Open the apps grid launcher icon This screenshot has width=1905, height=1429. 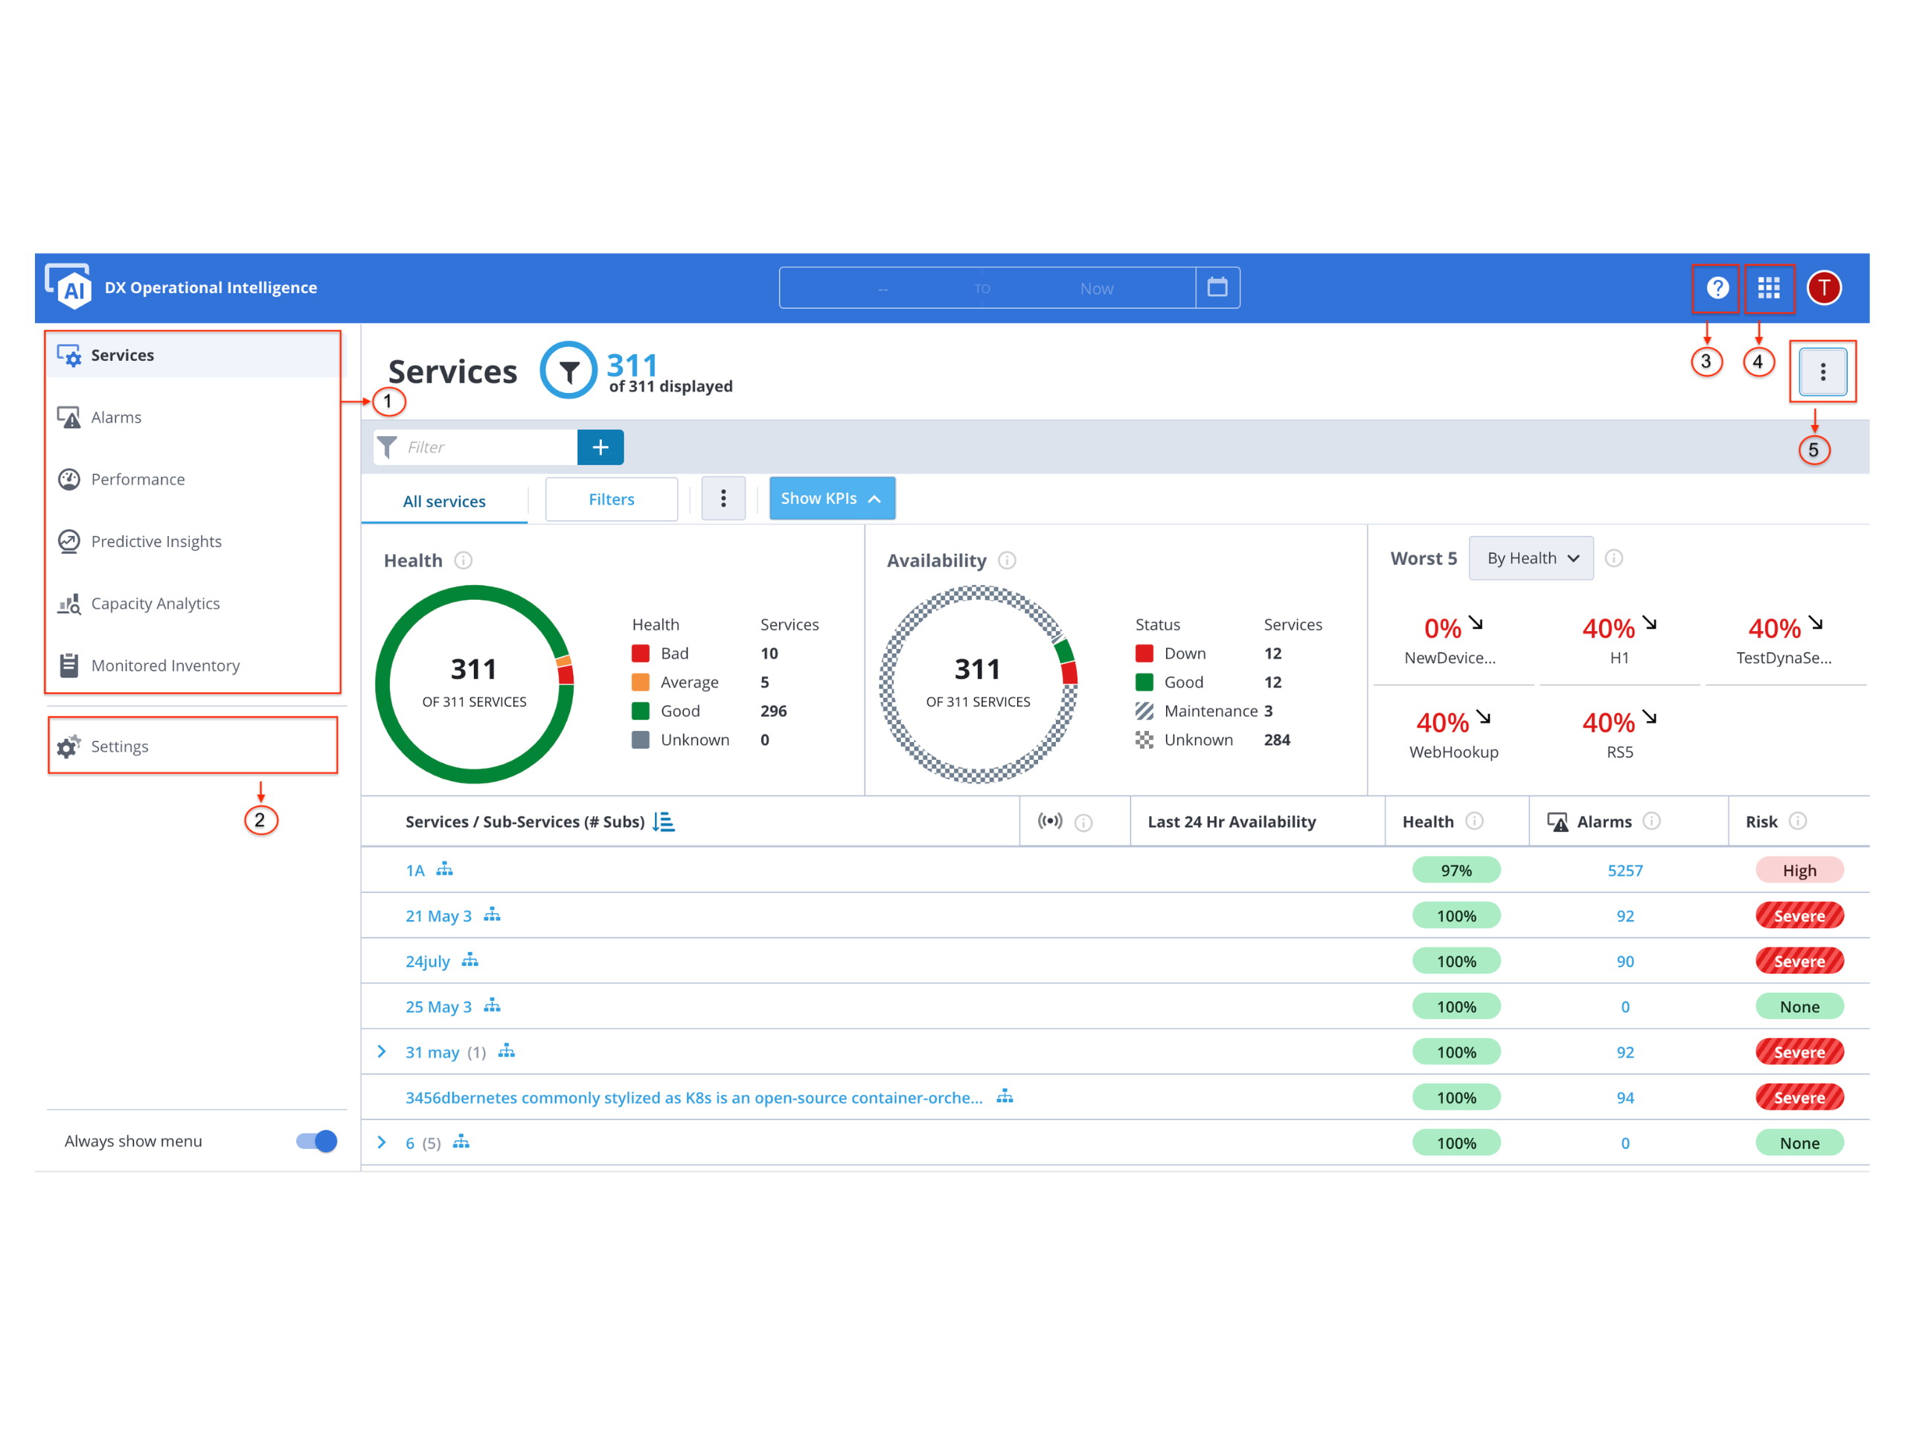(1768, 288)
